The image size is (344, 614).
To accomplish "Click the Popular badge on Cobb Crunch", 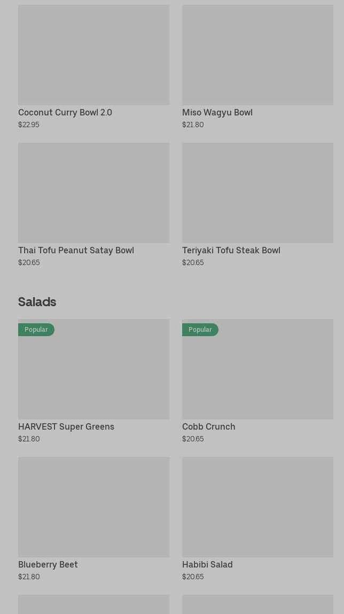I will click(x=200, y=330).
